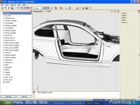
Task: Open the Options menu
Action: point(13,5)
